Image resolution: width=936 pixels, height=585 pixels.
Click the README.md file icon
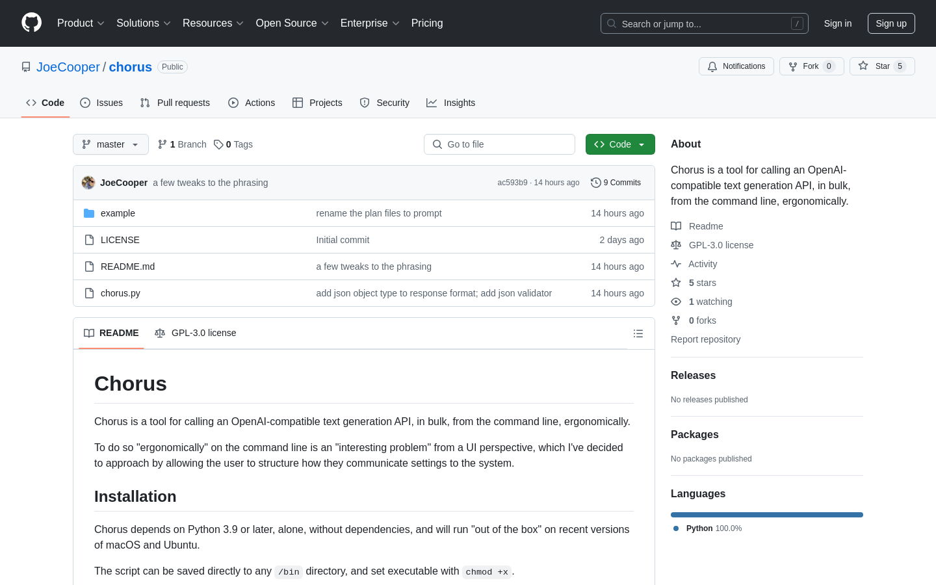[89, 266]
